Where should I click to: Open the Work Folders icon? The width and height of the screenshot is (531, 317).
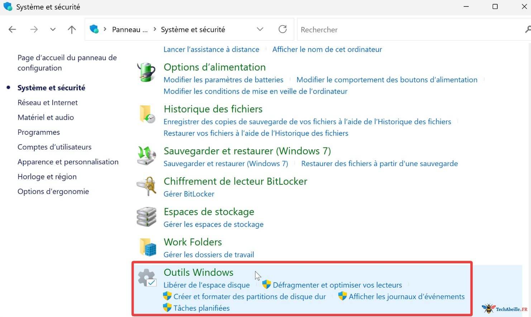click(x=147, y=247)
